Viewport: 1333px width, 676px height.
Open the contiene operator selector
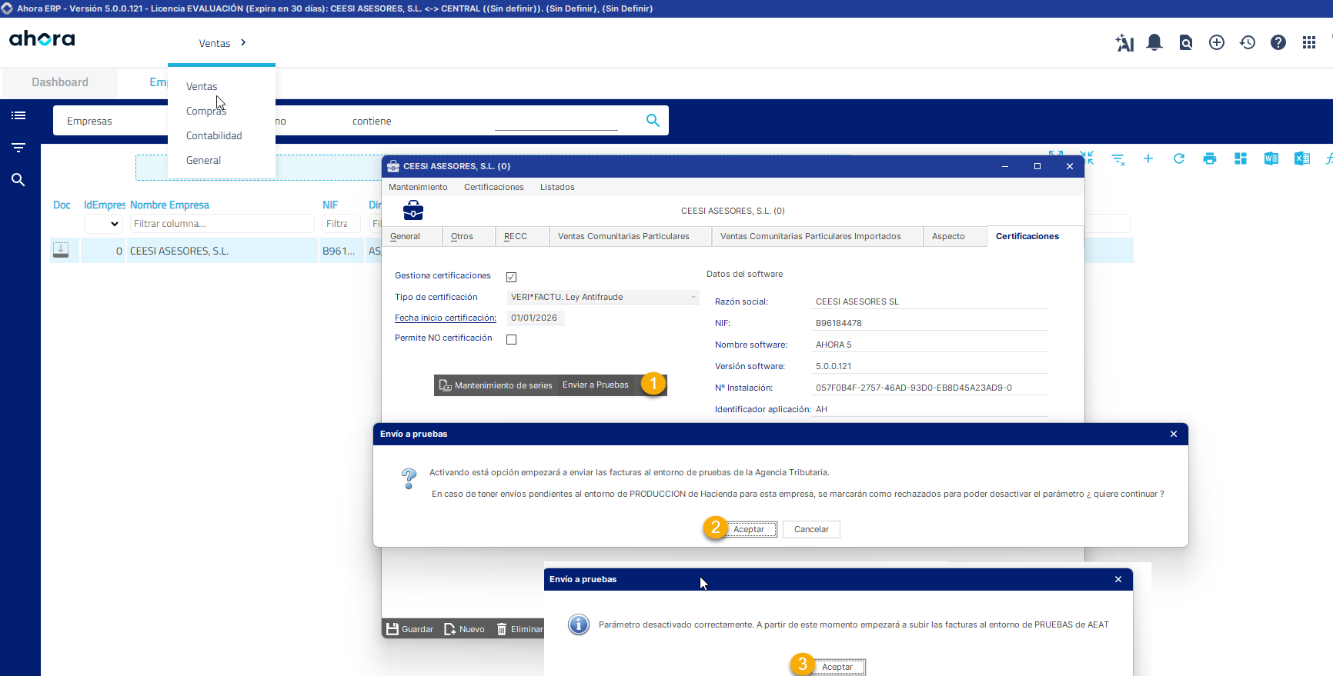372,121
